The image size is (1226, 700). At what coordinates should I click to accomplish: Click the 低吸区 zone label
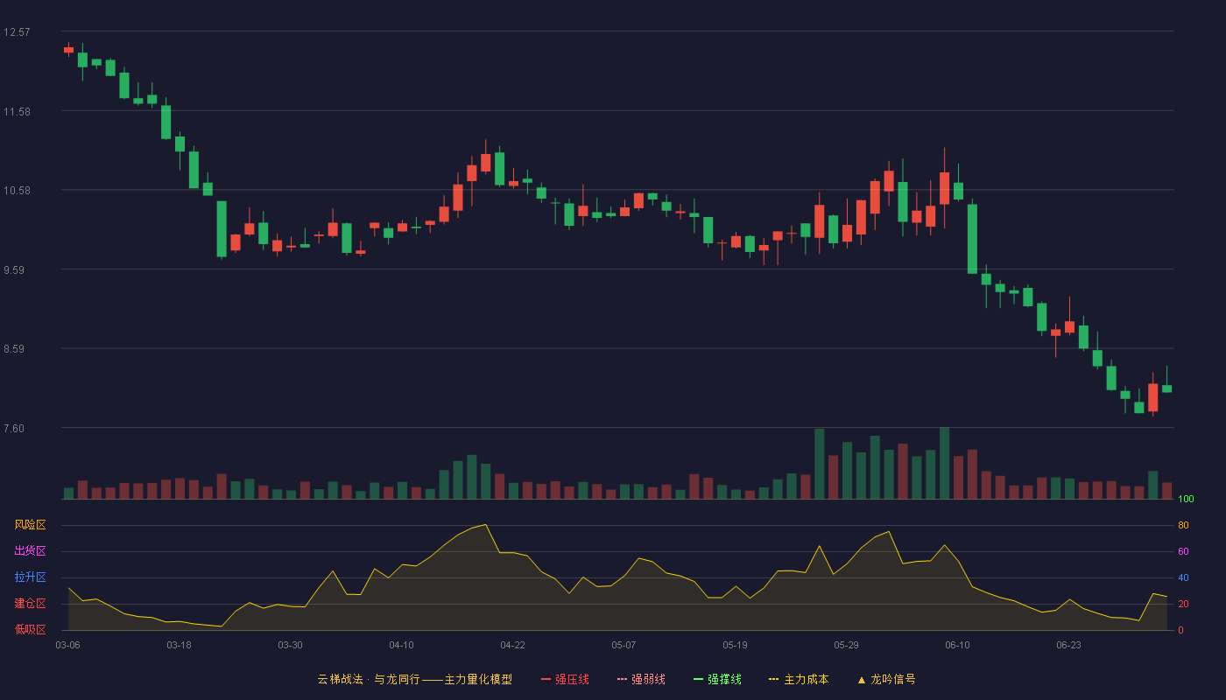click(30, 630)
